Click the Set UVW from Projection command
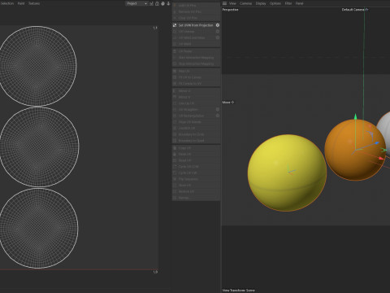Screen dimensions: 390x293 coord(196,25)
